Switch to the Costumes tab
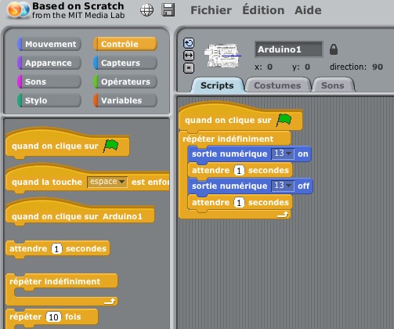The image size is (394, 329). coord(277,85)
